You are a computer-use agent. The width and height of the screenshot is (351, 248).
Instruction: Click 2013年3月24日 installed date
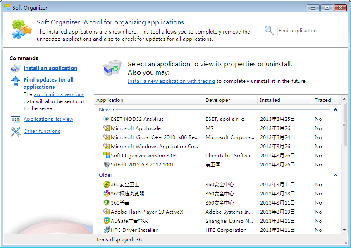click(x=277, y=137)
